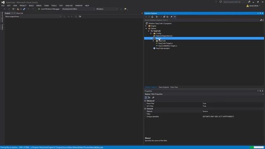Select Solution 'EasyCode' root node

(160, 24)
